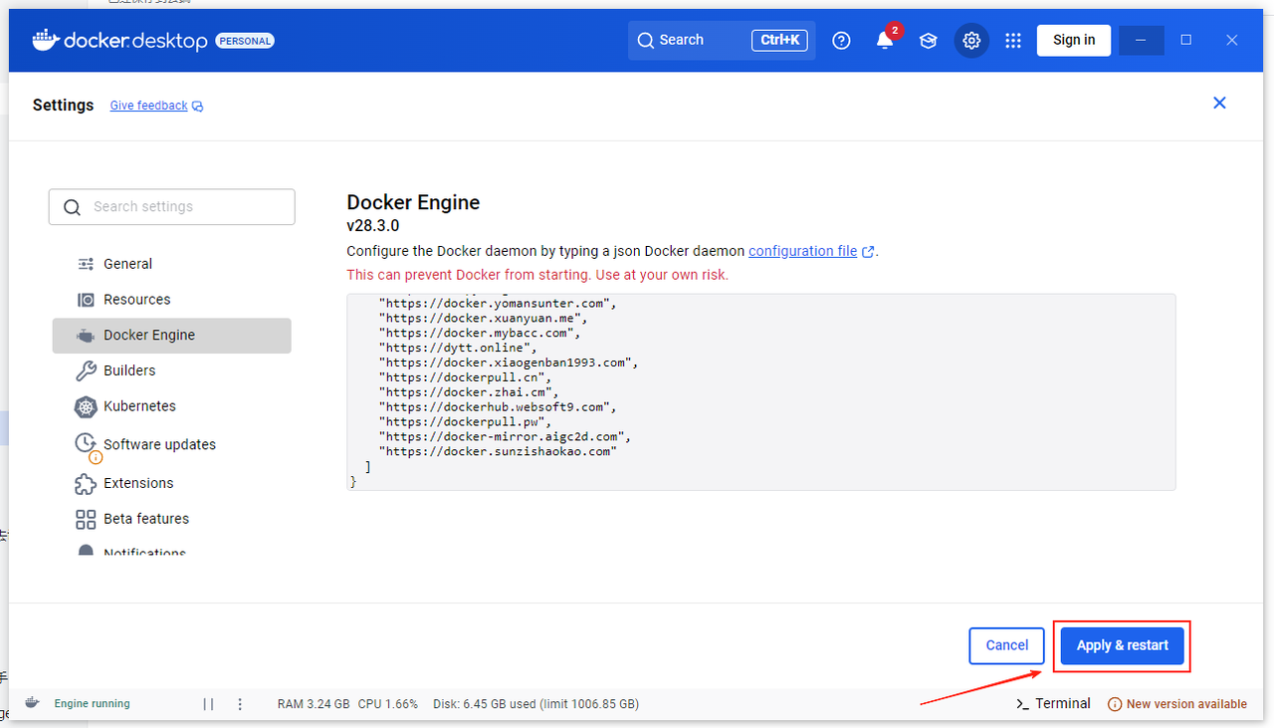Select General in settings sidebar

coord(127,264)
